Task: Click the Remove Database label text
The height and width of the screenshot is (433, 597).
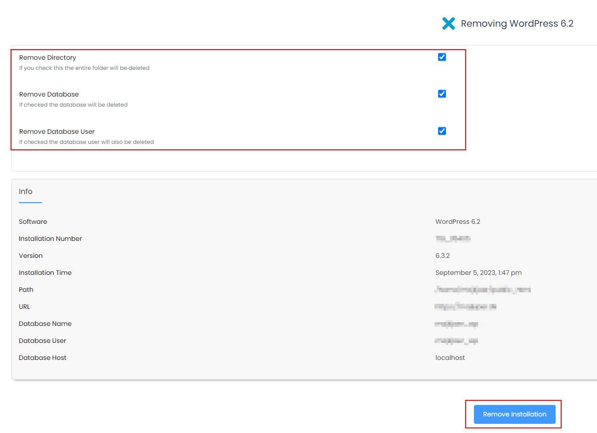Action: [x=49, y=94]
